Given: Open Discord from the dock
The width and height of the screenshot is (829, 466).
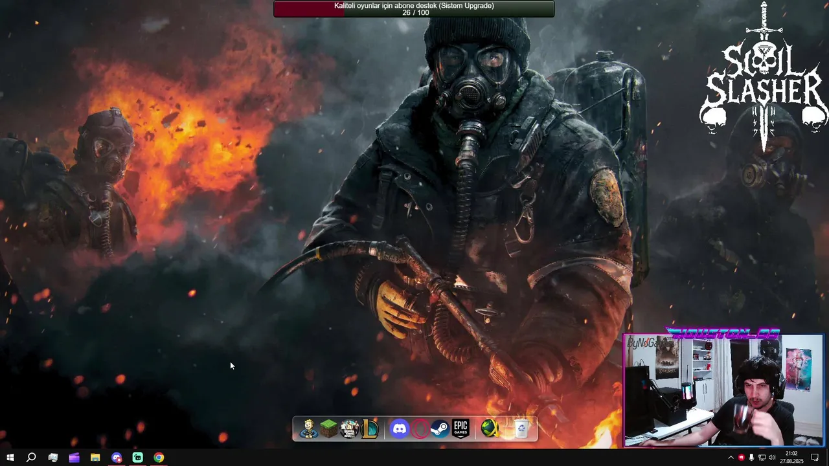Looking at the screenshot, I should click(x=400, y=428).
